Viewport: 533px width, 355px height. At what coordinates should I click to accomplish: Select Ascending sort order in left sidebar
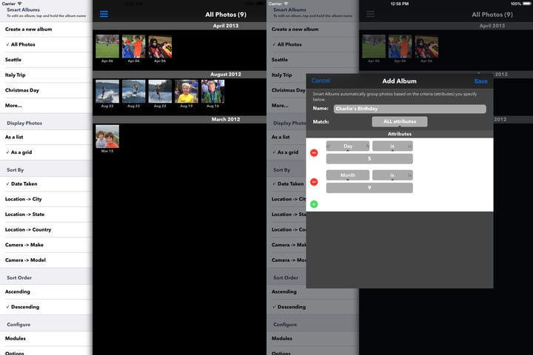tap(18, 291)
